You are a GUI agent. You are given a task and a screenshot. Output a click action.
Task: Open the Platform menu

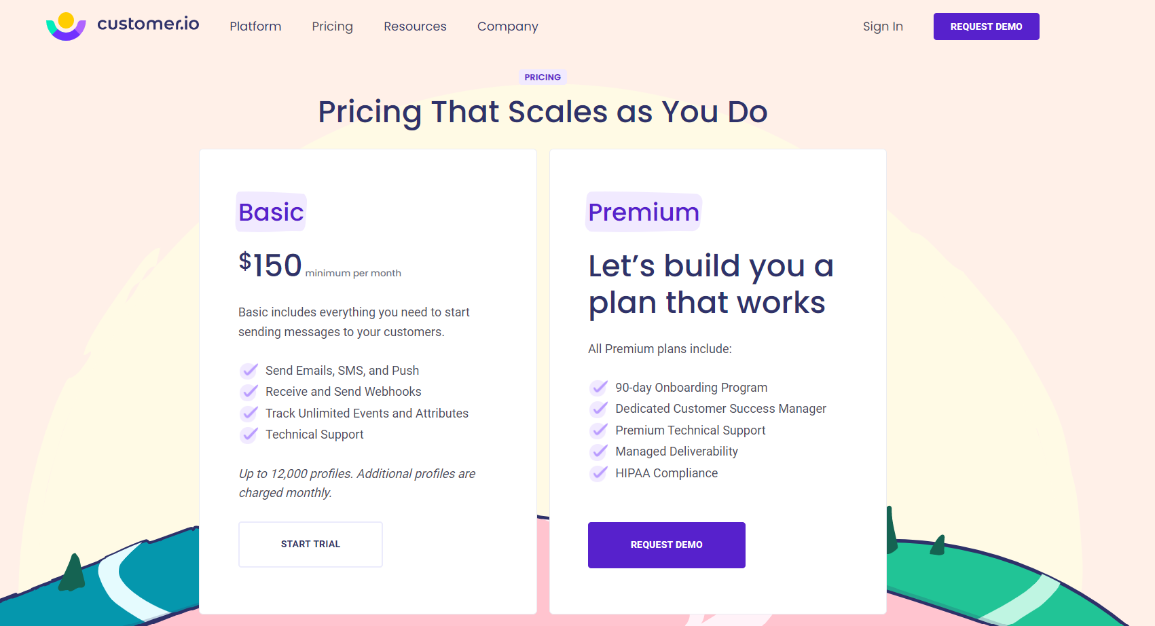(255, 26)
